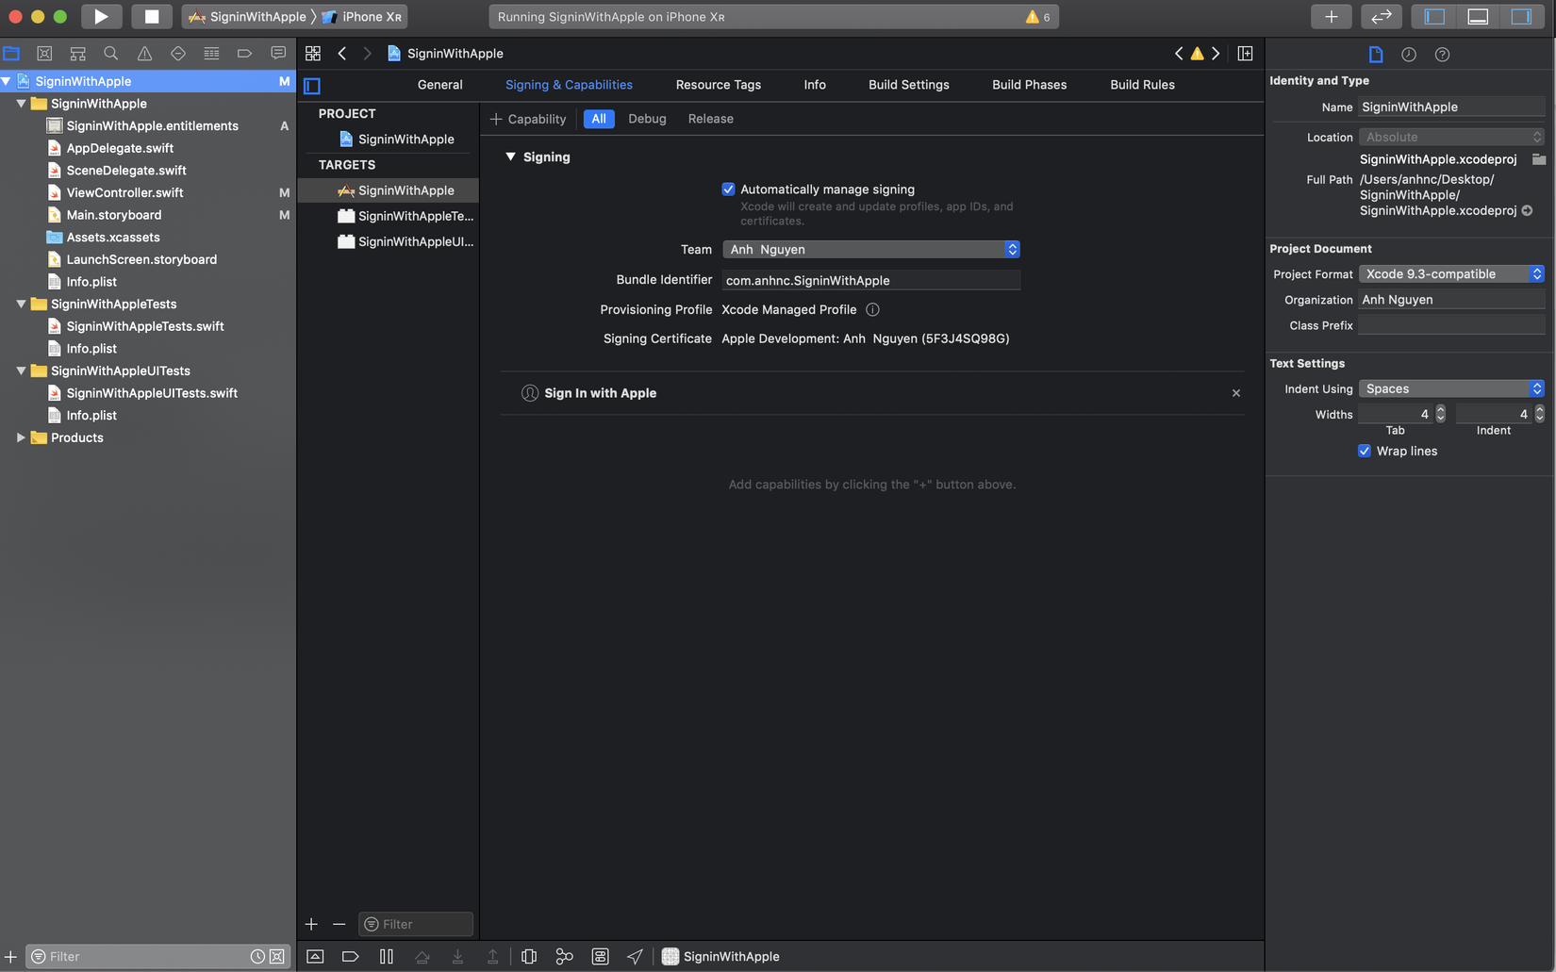Switch to Signing & Capabilities tab
Image resolution: width=1556 pixels, height=972 pixels.
(x=569, y=85)
